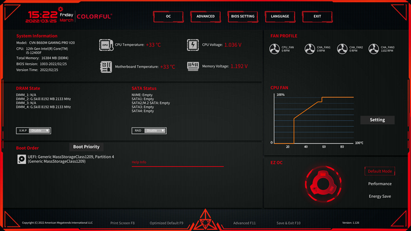The width and height of the screenshot is (411, 231).
Task: Click the Memory Voltage RAM icon
Action: click(193, 66)
